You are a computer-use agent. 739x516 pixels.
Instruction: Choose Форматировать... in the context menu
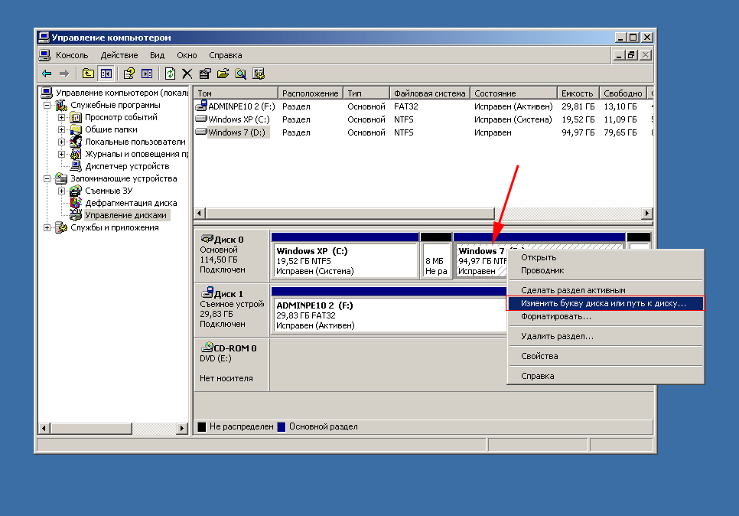605,316
